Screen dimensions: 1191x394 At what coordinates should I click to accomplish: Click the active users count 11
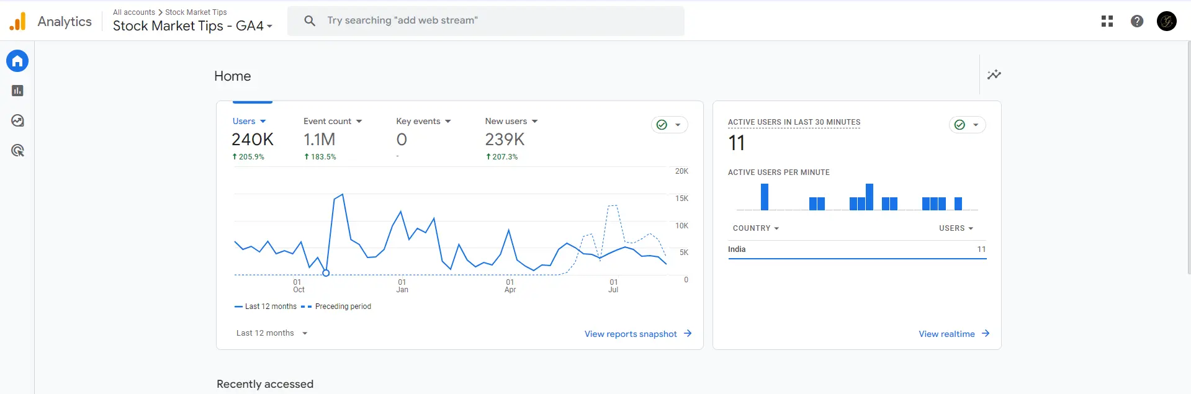(737, 143)
